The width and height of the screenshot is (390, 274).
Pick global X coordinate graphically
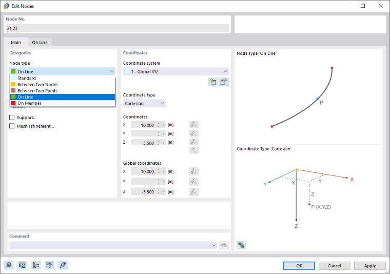(x=194, y=171)
